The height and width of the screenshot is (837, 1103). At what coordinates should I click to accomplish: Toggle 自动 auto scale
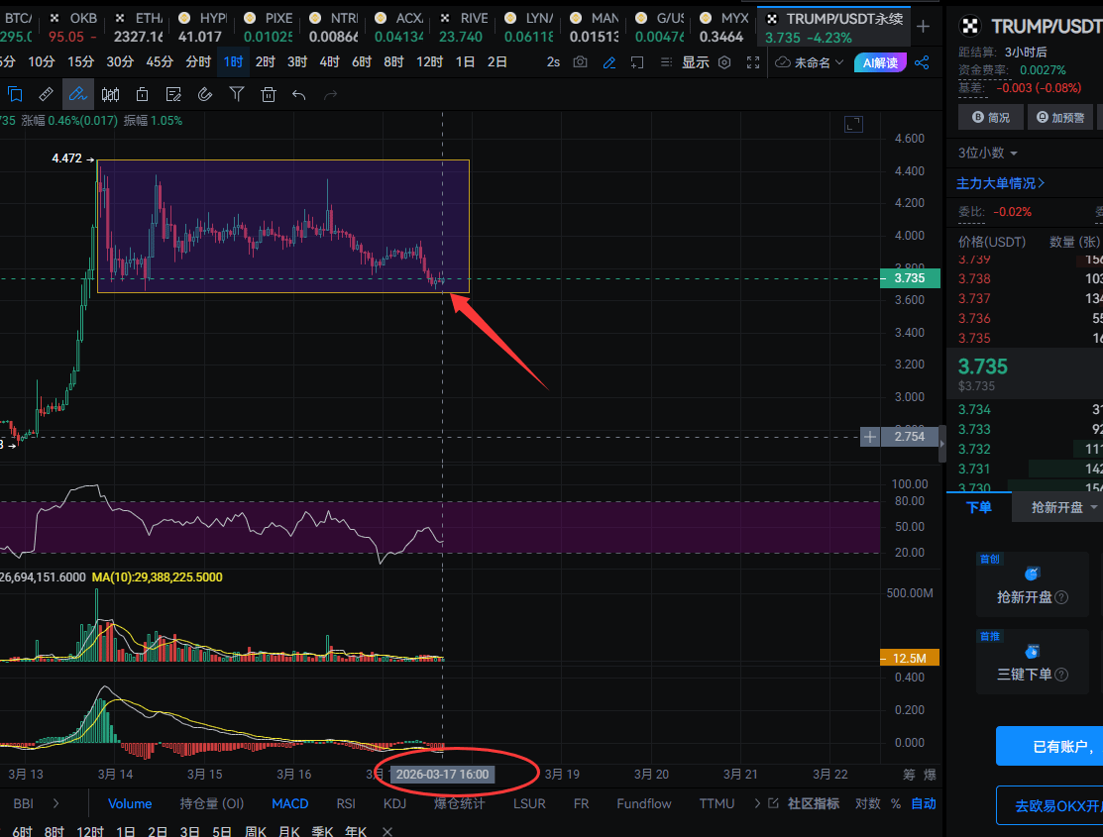[924, 803]
